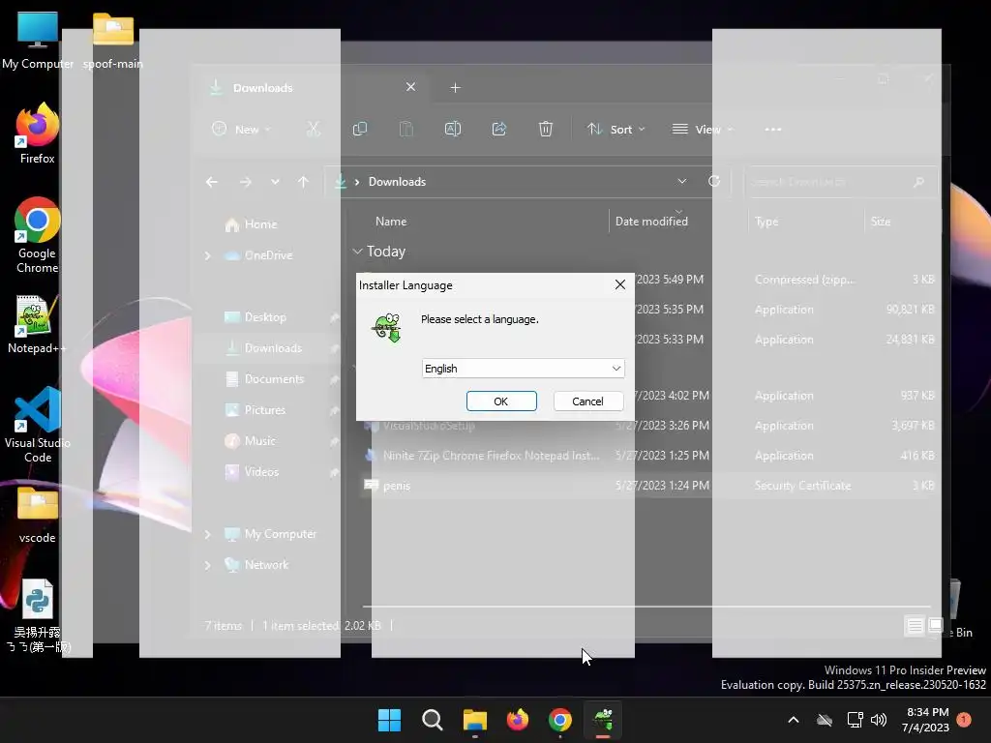This screenshot has height=743, width=991.
Task: Go up one folder level in Explorer
Action: pyautogui.click(x=303, y=182)
